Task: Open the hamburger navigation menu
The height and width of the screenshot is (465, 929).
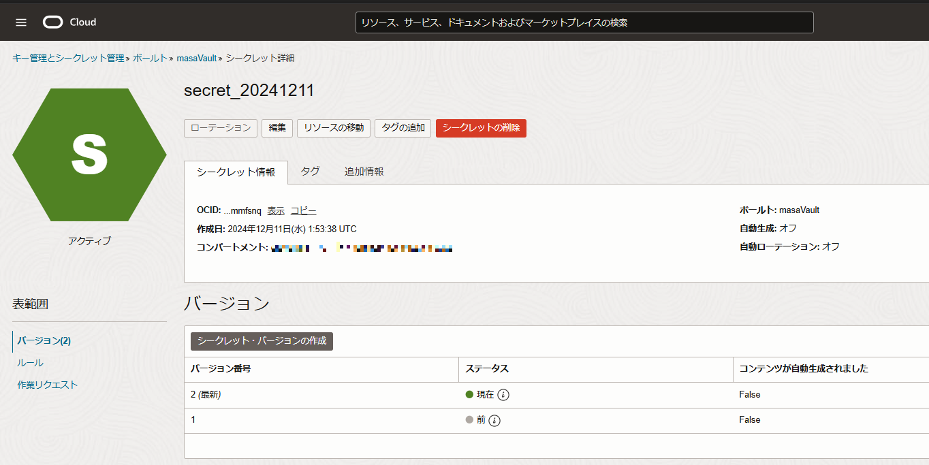Action: pyautogui.click(x=21, y=22)
